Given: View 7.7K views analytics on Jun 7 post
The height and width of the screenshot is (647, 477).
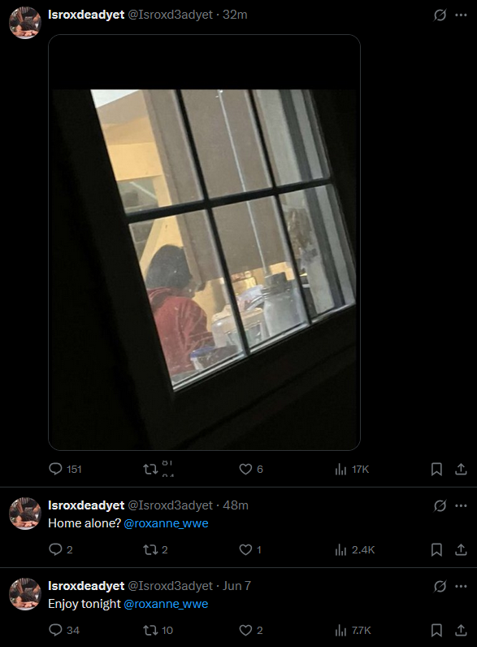Looking at the screenshot, I should tap(353, 630).
